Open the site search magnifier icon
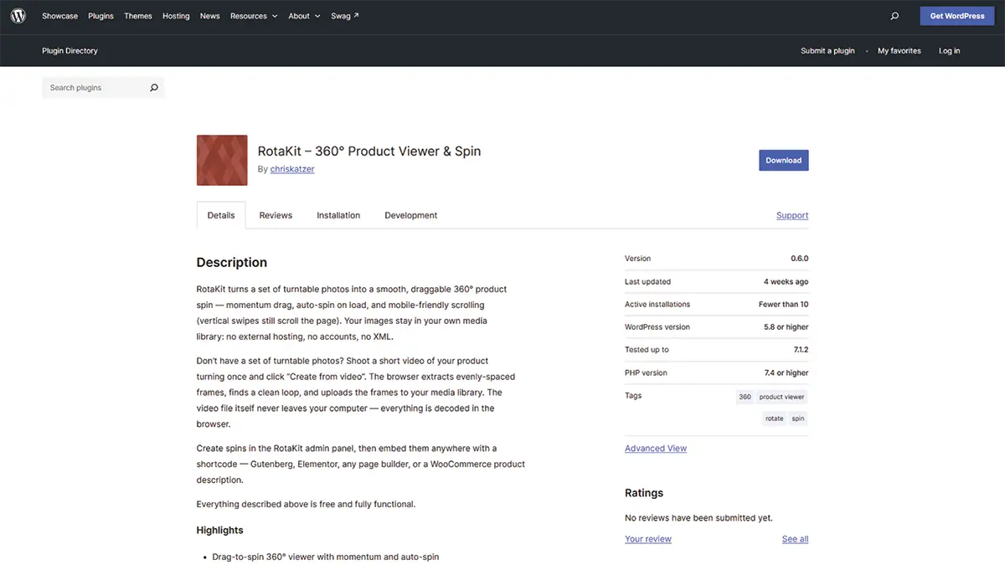 [894, 16]
